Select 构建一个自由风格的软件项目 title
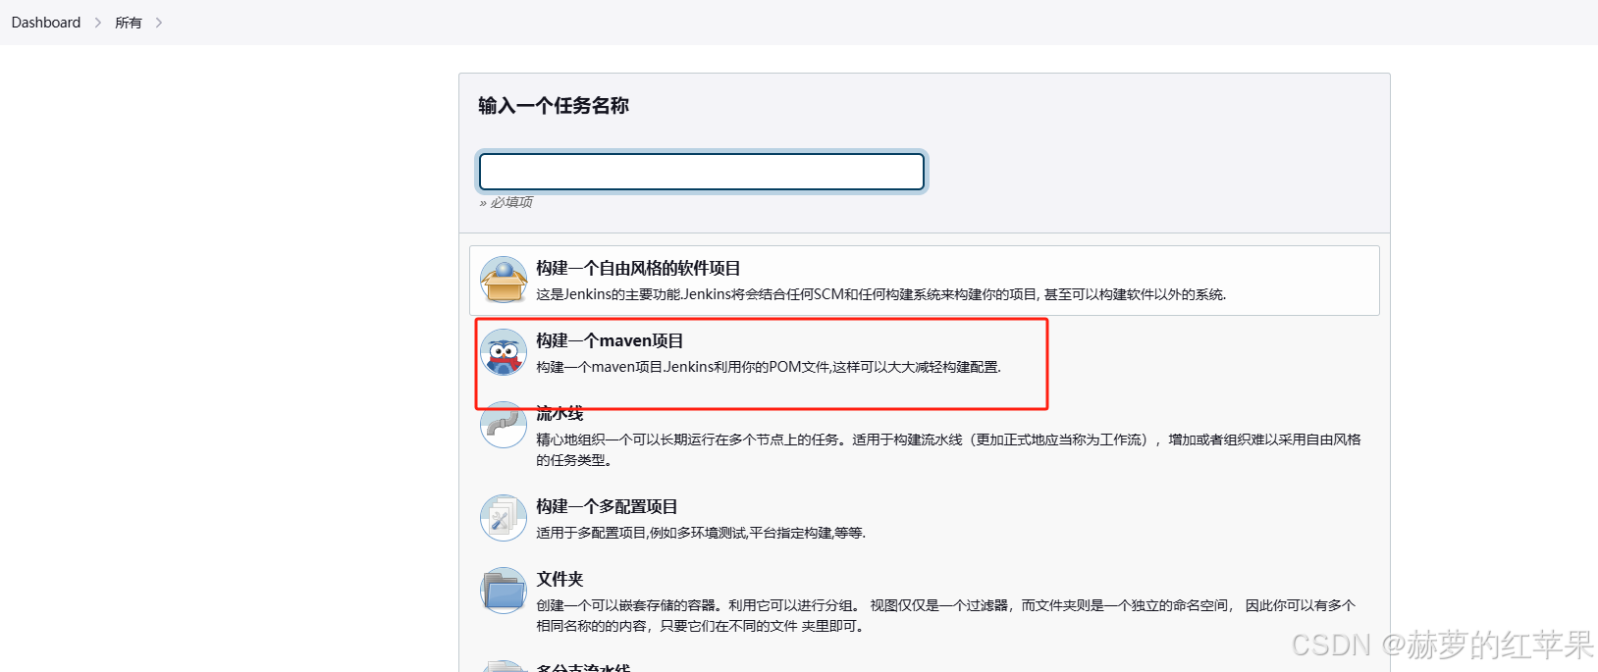The image size is (1598, 672). 638,268
